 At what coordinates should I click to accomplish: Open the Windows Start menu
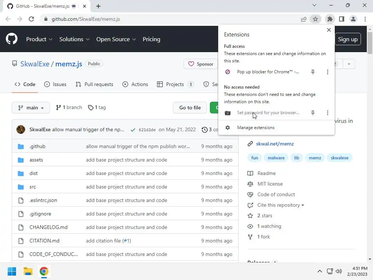coord(12,271)
